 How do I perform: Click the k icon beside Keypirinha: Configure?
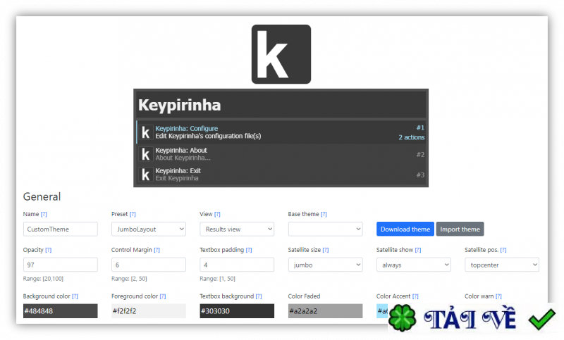click(x=146, y=132)
